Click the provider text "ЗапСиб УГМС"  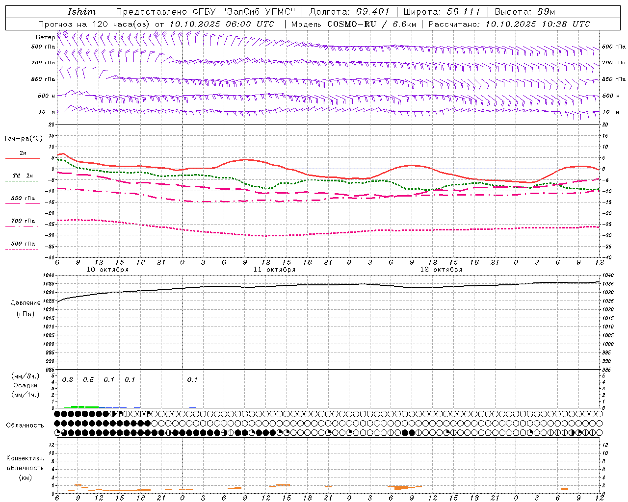coord(259,12)
